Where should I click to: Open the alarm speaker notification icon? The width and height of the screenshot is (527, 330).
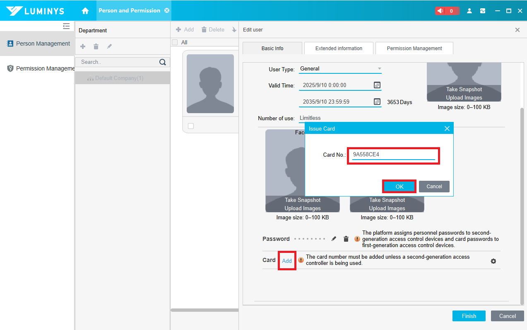pyautogui.click(x=442, y=11)
